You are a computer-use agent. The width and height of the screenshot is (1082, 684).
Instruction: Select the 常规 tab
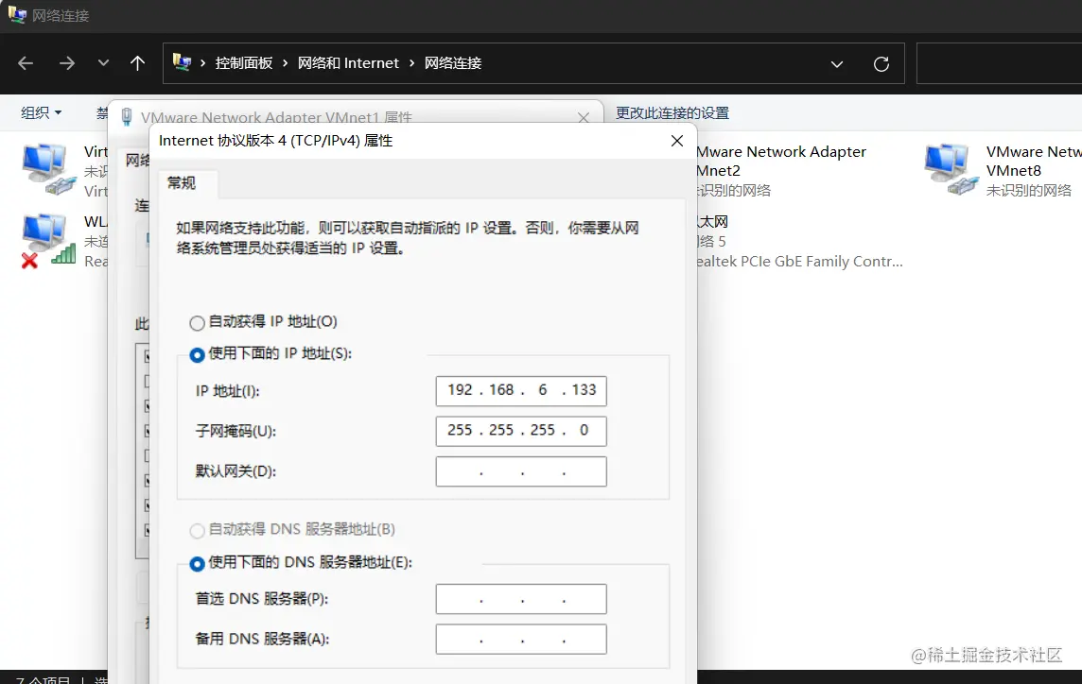182,182
